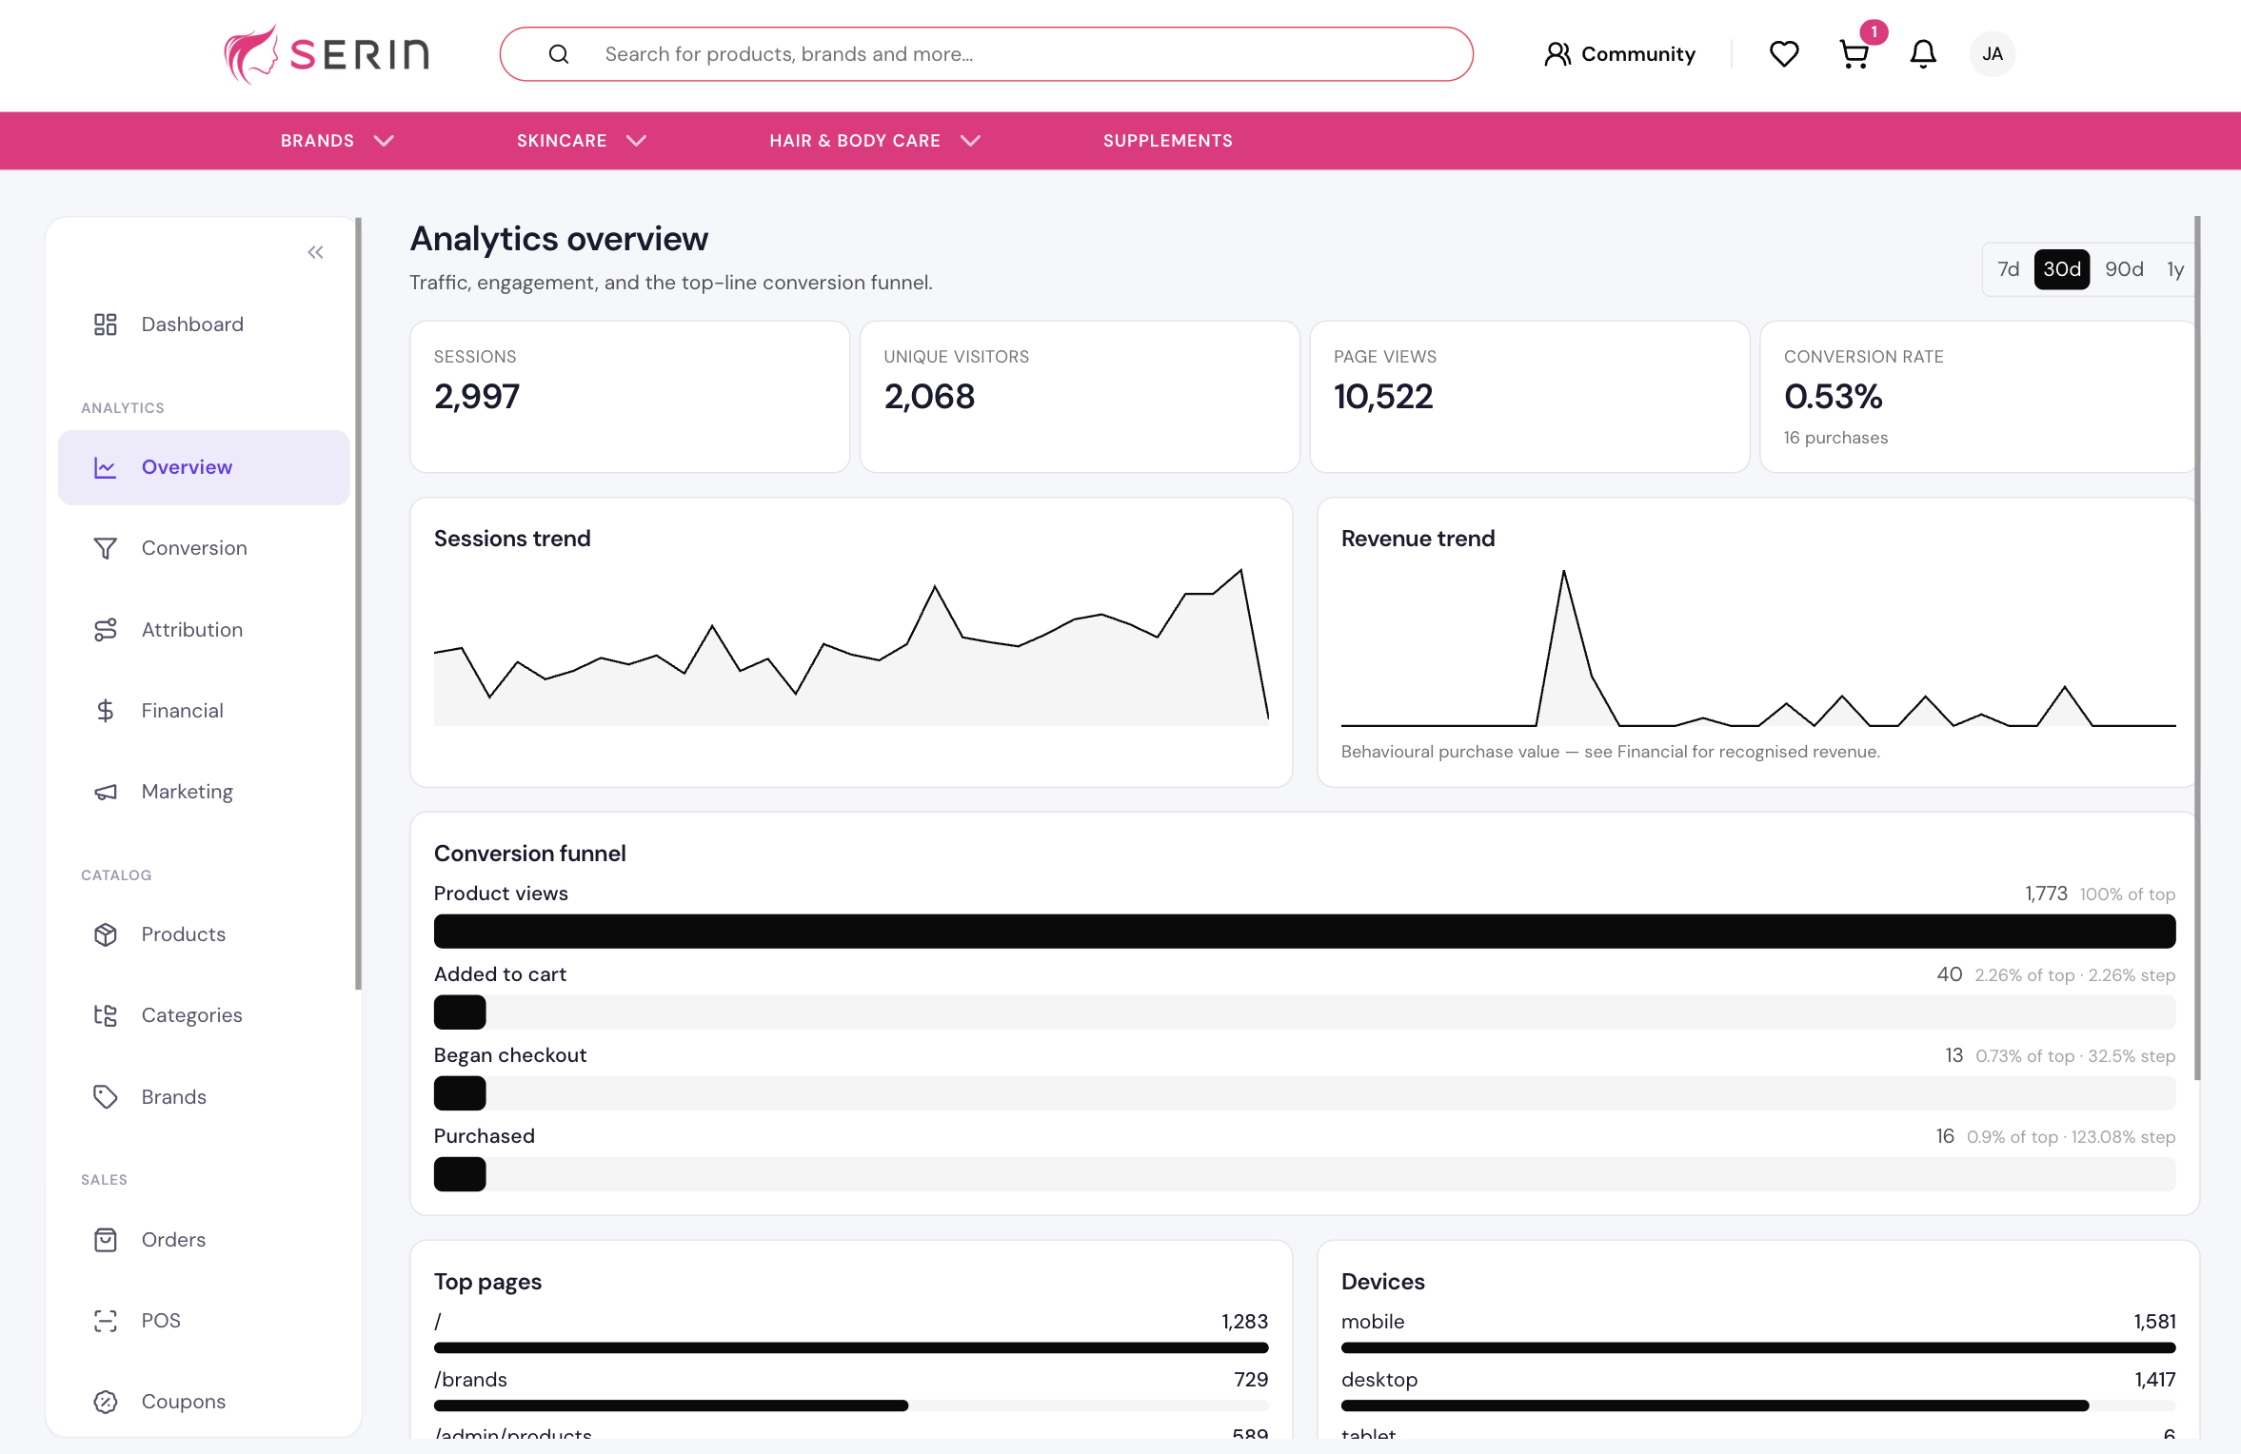Click the Conversion funnel icon
This screenshot has width=2241, height=1454.
point(106,548)
